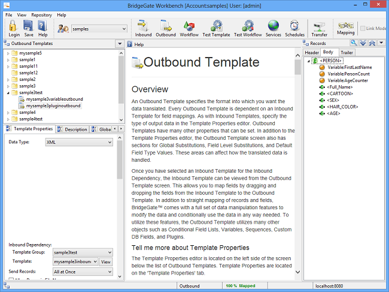Click the Records expand-all down arrows icon
This screenshot has width=389, height=292.
[363, 43]
